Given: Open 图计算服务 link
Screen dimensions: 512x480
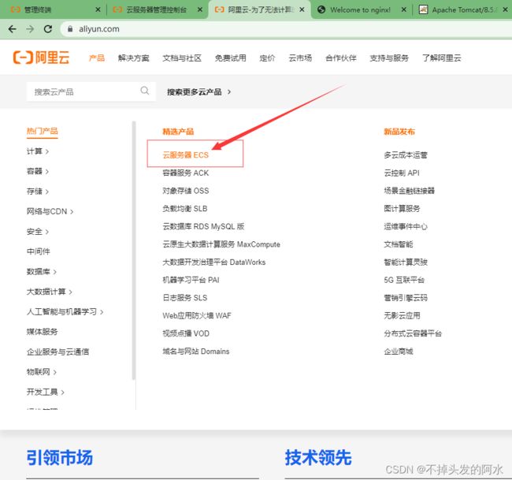Looking at the screenshot, I should click(x=402, y=208).
